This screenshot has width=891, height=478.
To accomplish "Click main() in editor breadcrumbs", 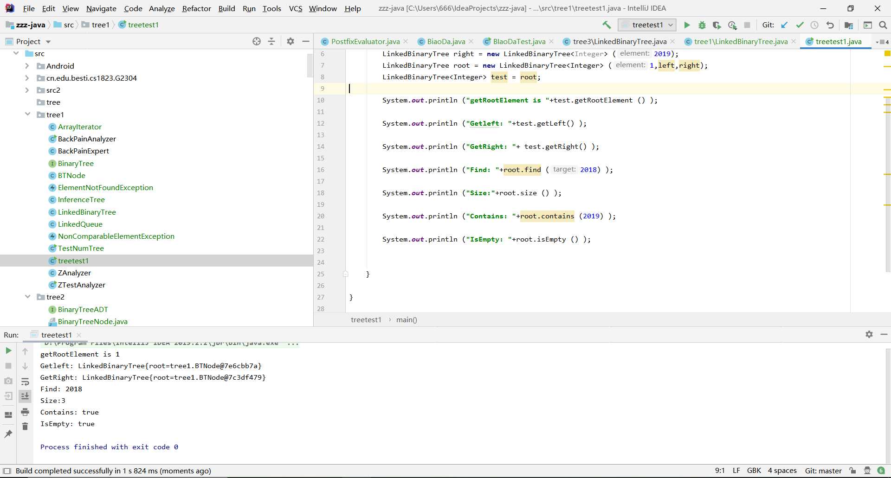I will [407, 319].
